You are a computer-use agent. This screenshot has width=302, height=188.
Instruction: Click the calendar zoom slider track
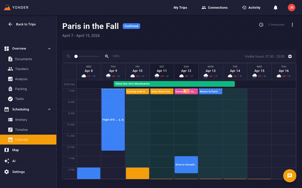point(88,56)
